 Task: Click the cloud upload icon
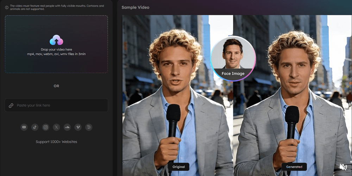56,40
